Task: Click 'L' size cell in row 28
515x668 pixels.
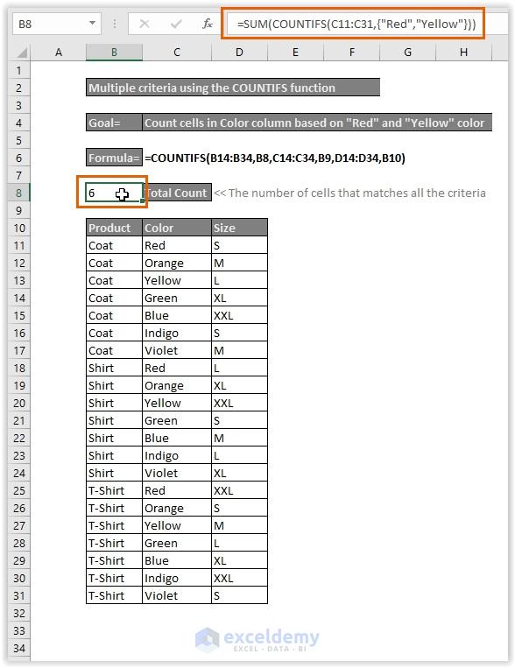Action: point(240,543)
